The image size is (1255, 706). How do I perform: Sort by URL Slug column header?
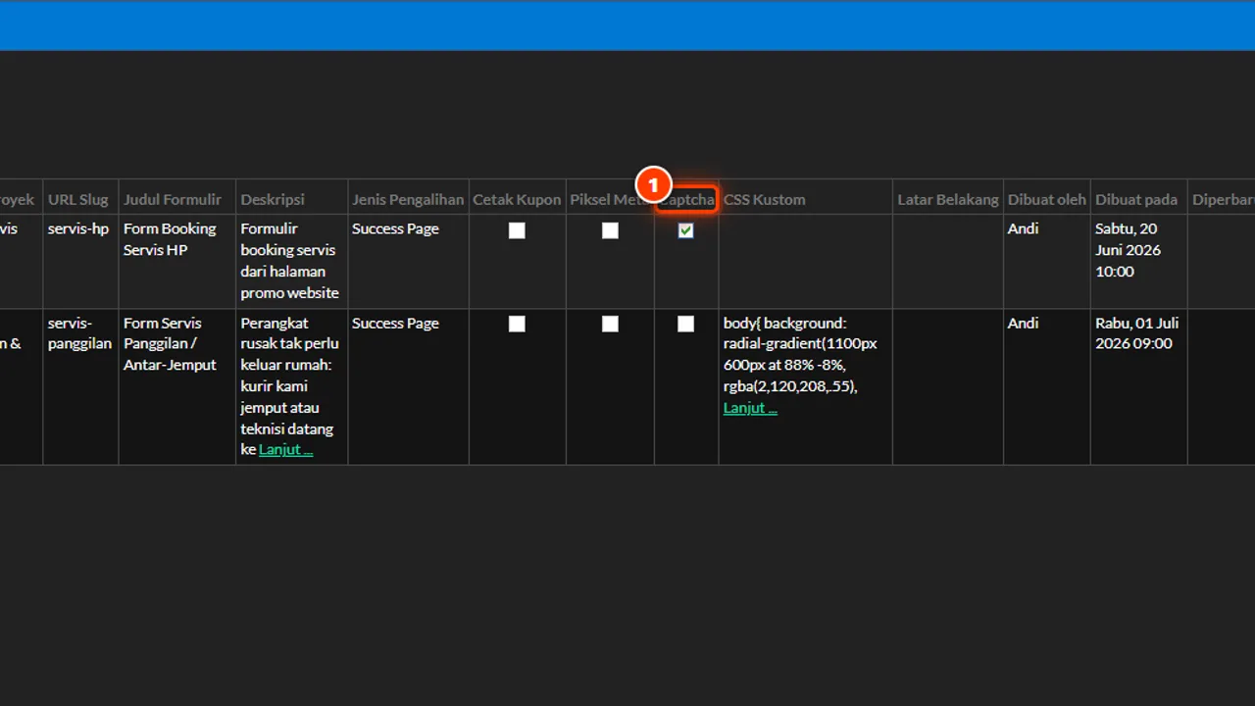(x=78, y=199)
